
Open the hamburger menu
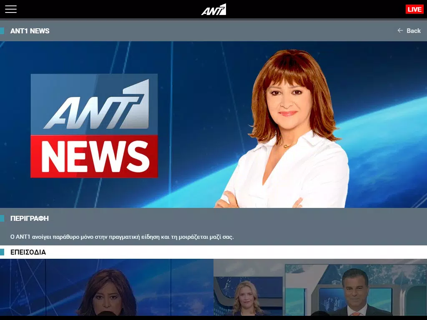tap(10, 9)
